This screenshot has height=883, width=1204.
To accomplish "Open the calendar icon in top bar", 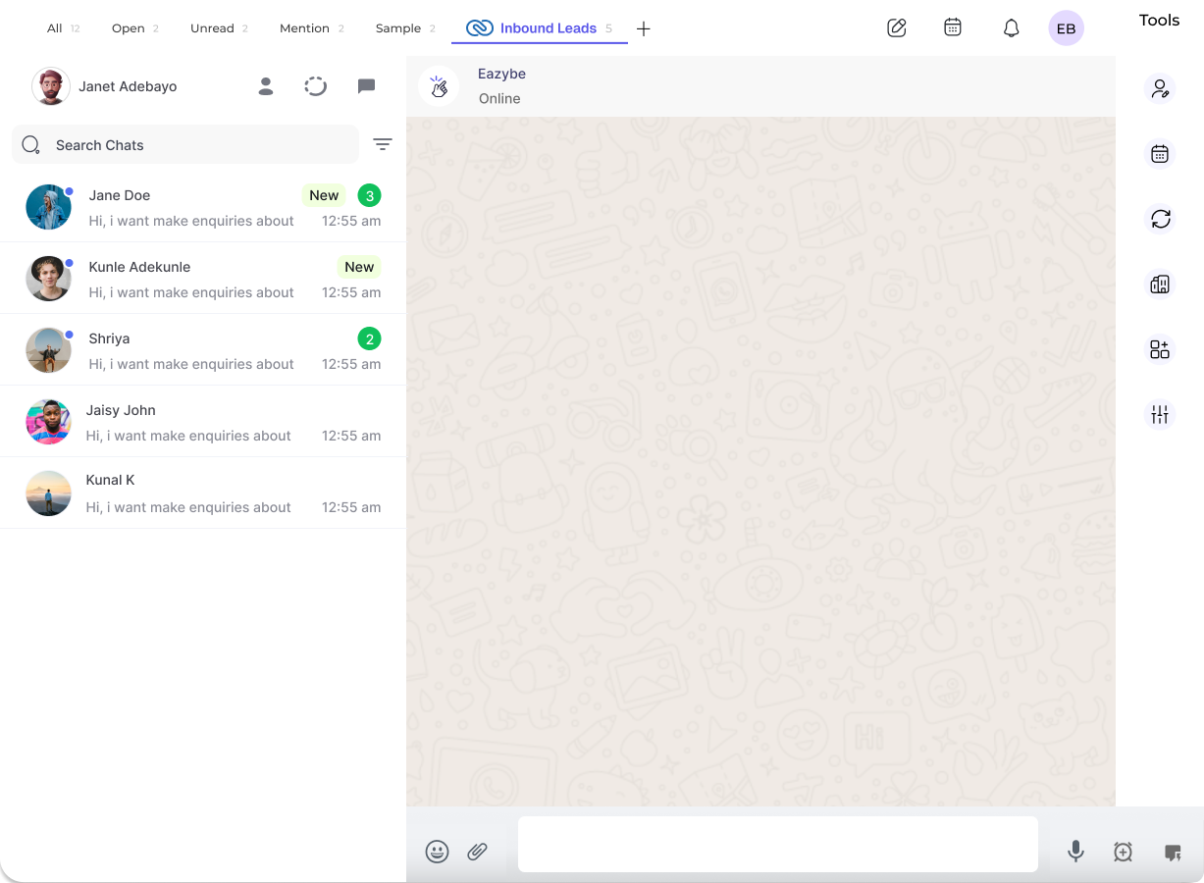I will pos(952,27).
